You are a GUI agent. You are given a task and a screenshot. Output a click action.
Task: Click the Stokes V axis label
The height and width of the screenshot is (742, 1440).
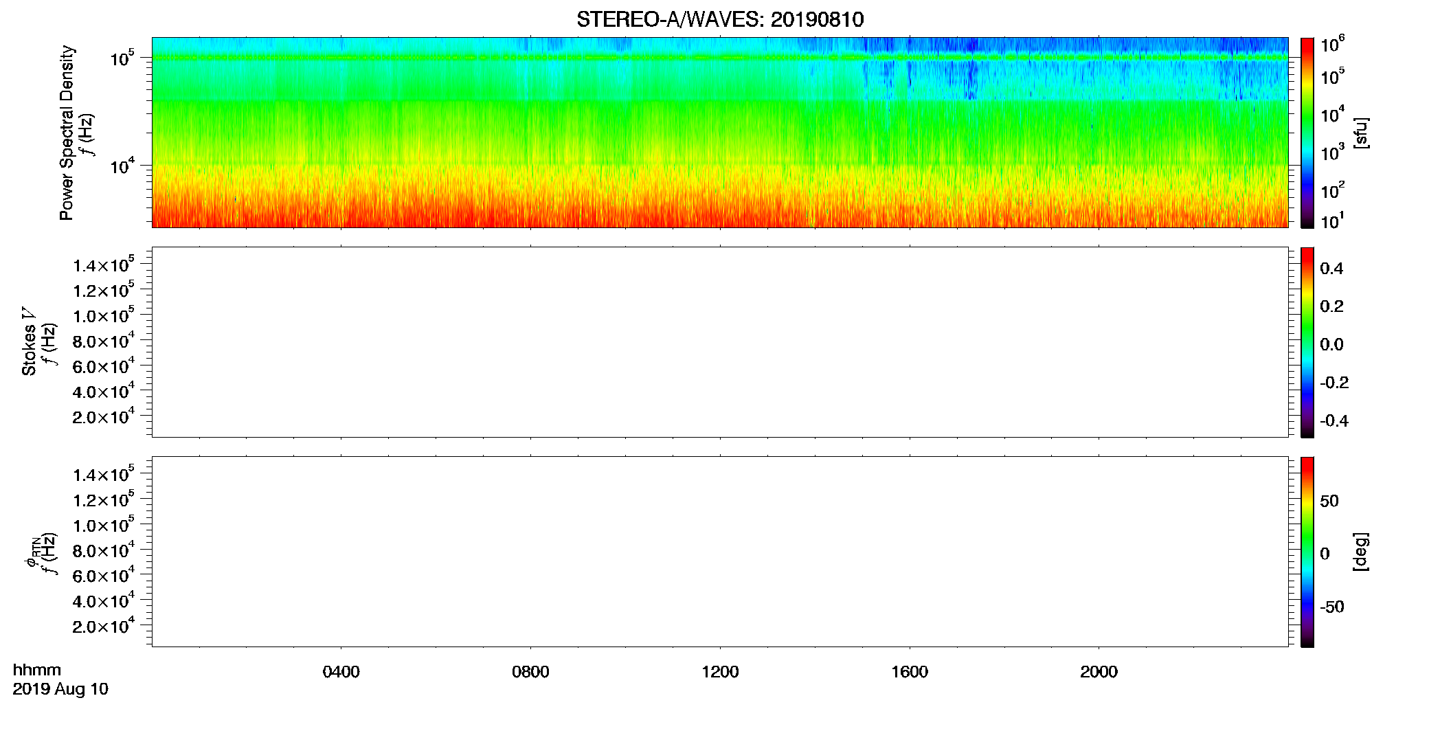coord(30,341)
